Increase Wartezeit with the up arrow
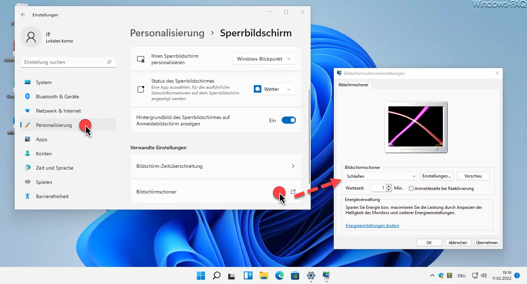Viewport: 527px width, 284px height. tap(389, 186)
